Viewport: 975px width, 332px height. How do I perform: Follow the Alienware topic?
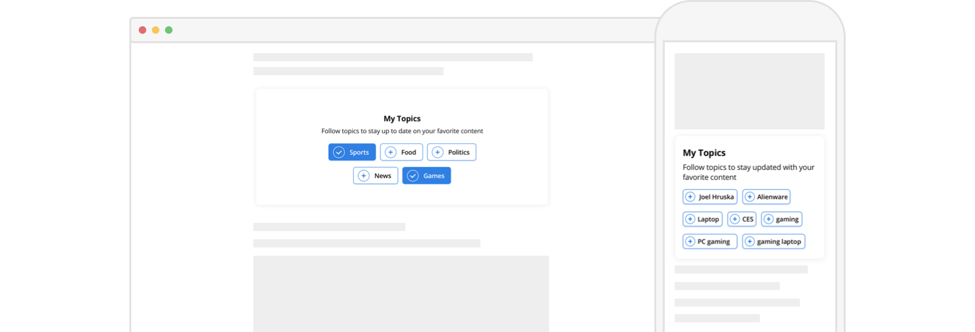[766, 197]
